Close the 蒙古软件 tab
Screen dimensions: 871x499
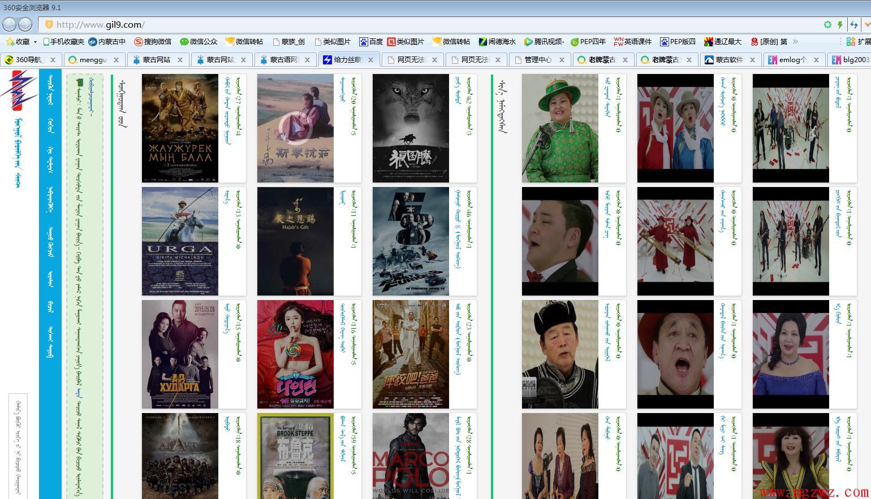point(752,59)
